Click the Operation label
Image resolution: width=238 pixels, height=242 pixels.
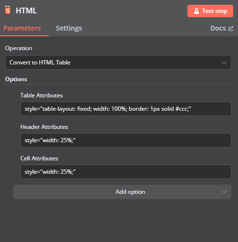tap(19, 48)
